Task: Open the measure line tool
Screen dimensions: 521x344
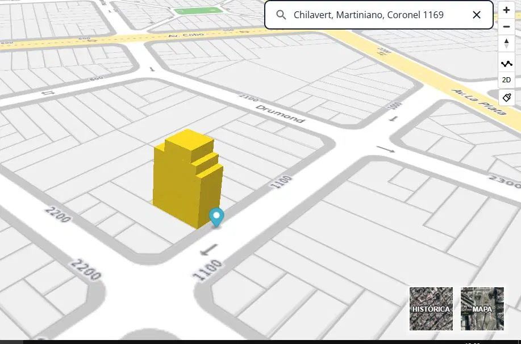Action: pyautogui.click(x=506, y=64)
